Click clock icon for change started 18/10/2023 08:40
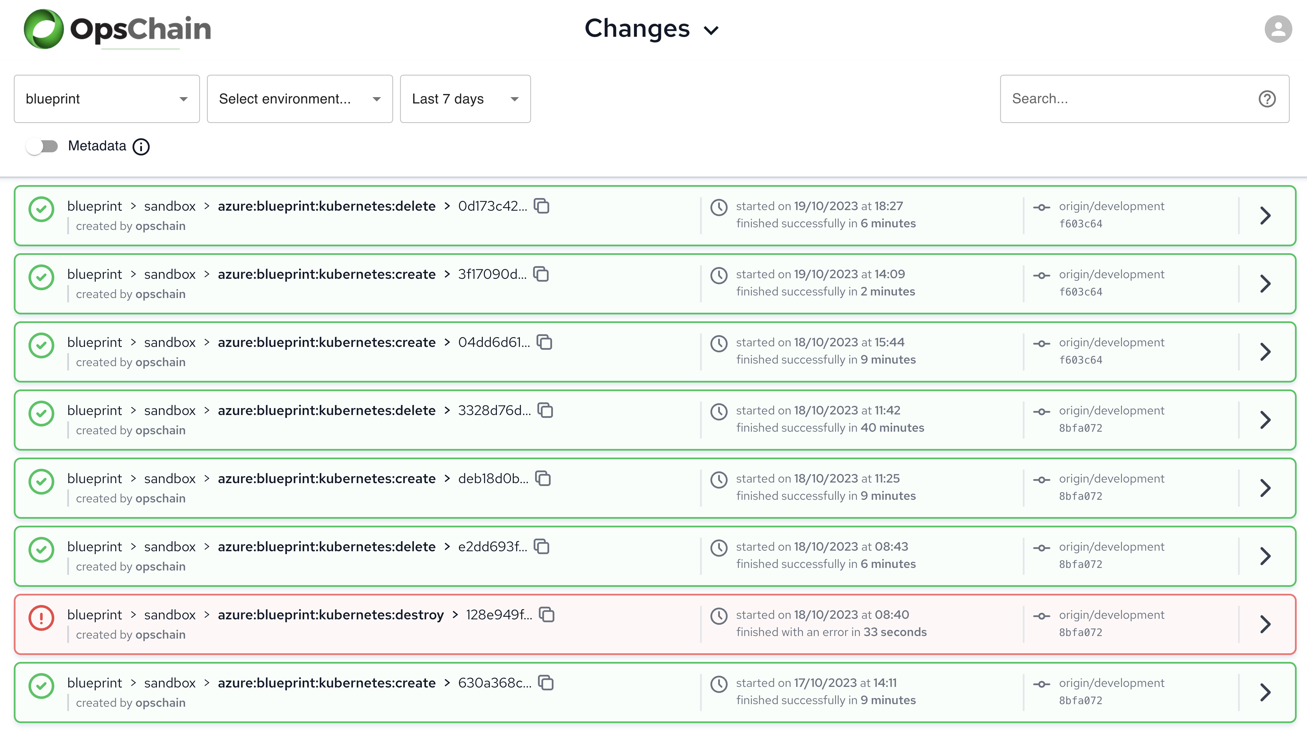The image size is (1307, 730). (719, 616)
